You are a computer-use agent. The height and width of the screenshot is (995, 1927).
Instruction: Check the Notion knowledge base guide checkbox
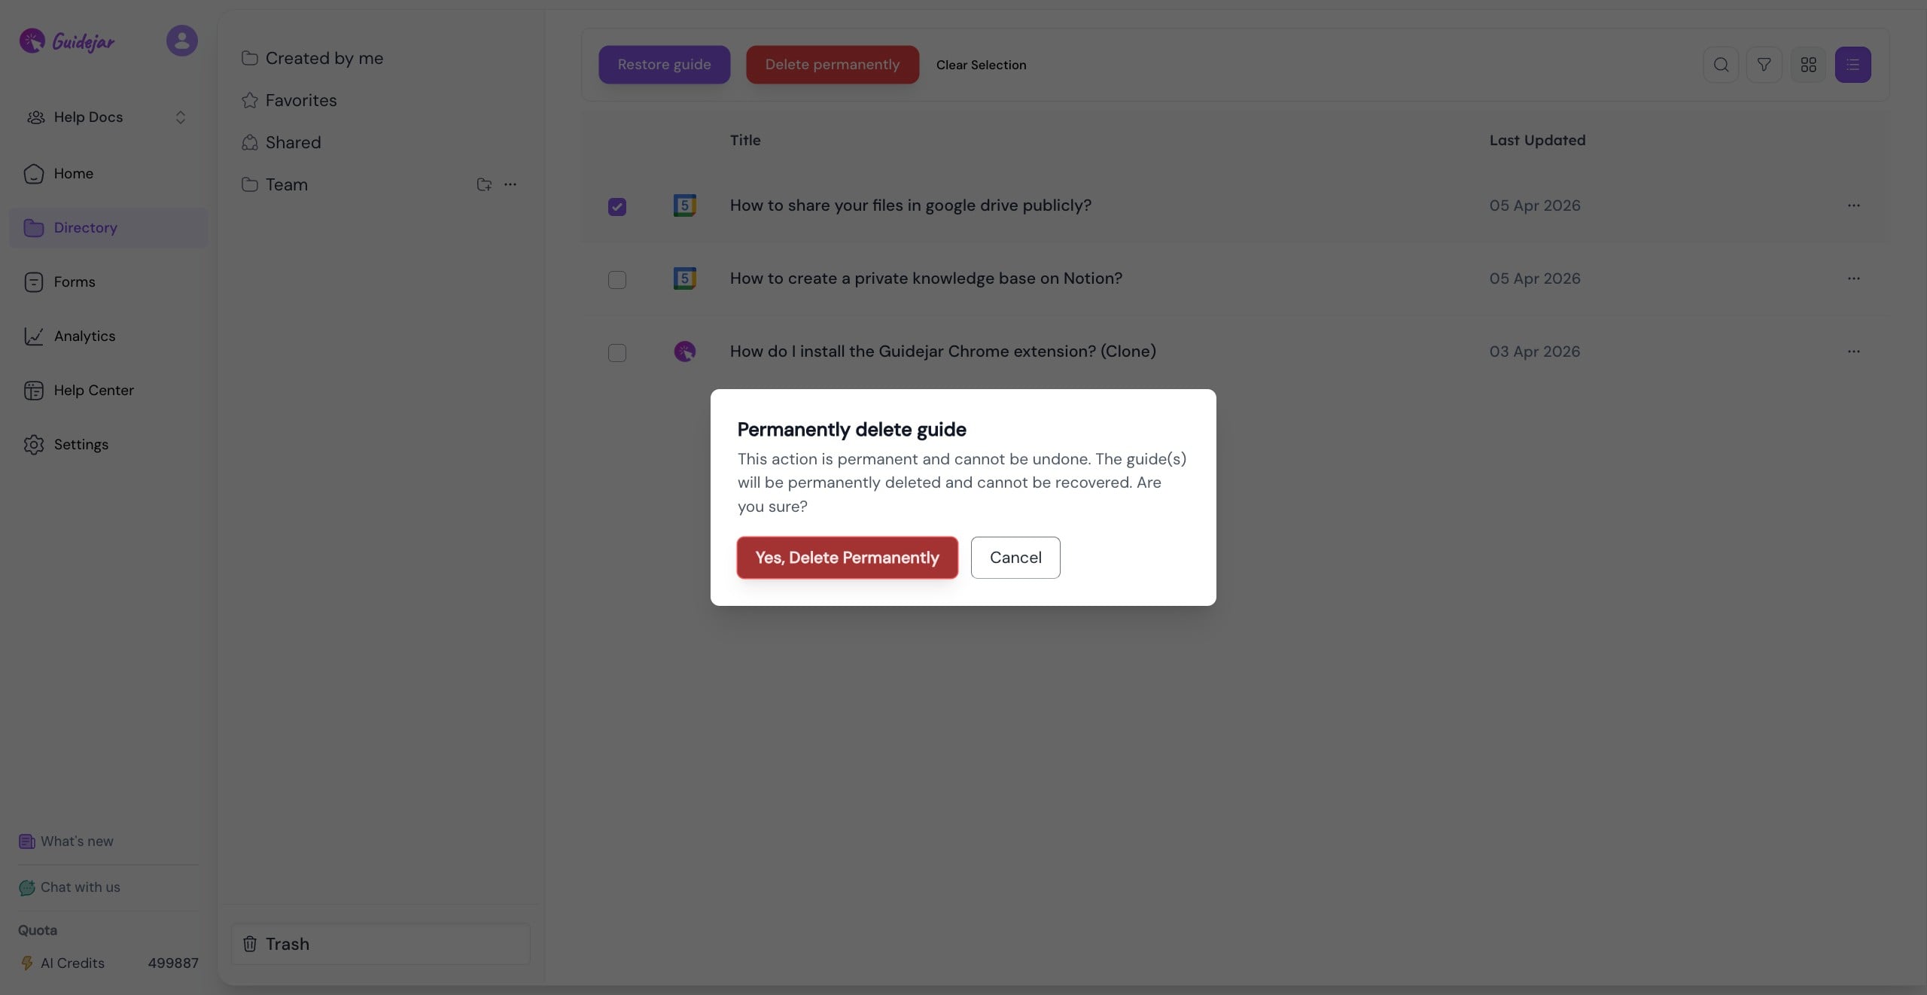(616, 280)
